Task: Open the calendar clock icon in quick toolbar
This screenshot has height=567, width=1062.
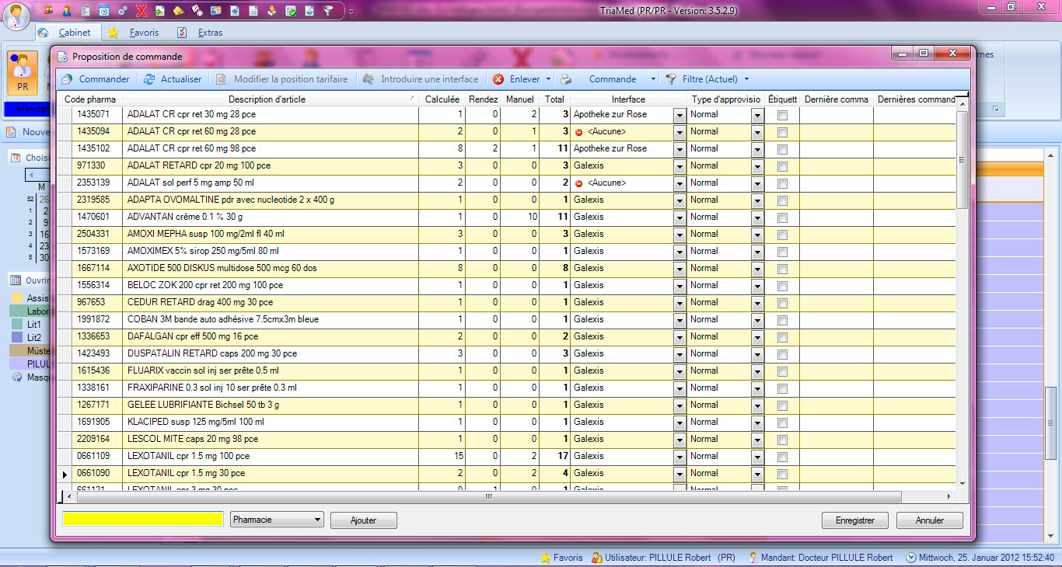Action: (104, 11)
